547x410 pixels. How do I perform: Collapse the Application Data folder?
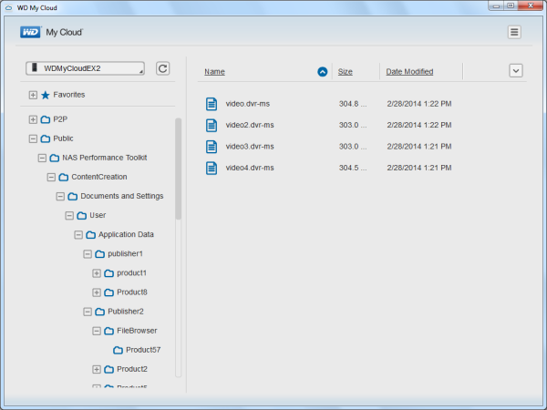78,235
